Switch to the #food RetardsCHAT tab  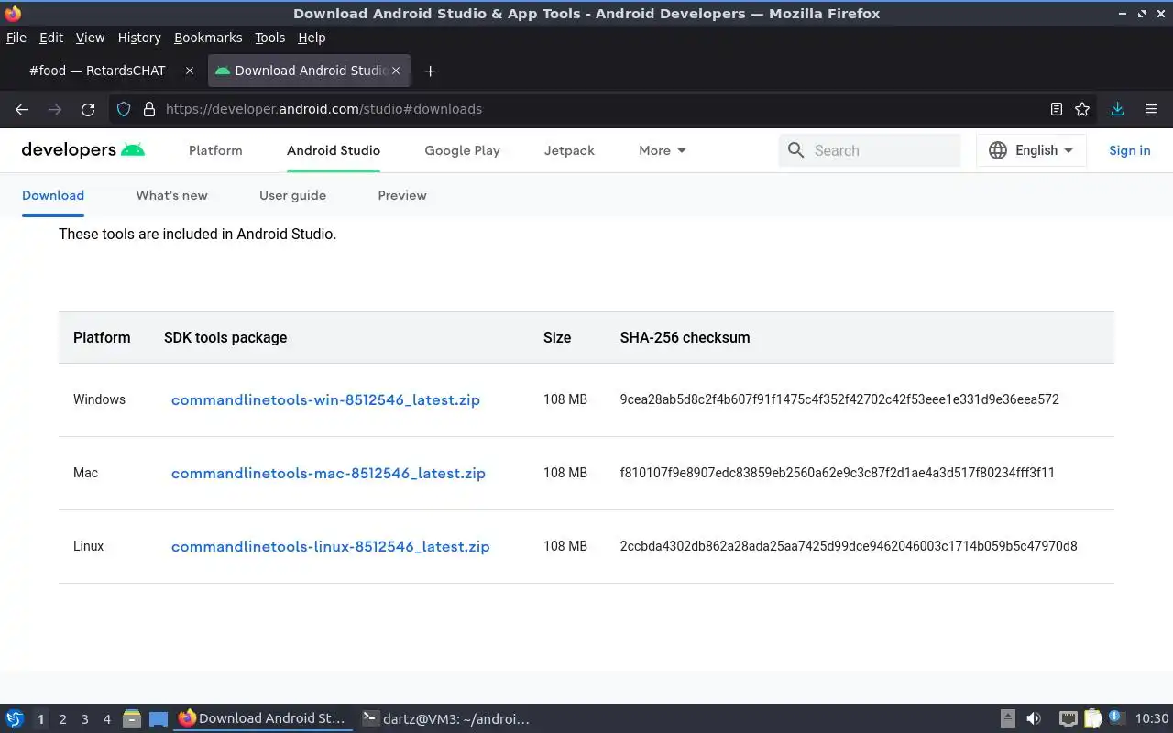tap(96, 71)
